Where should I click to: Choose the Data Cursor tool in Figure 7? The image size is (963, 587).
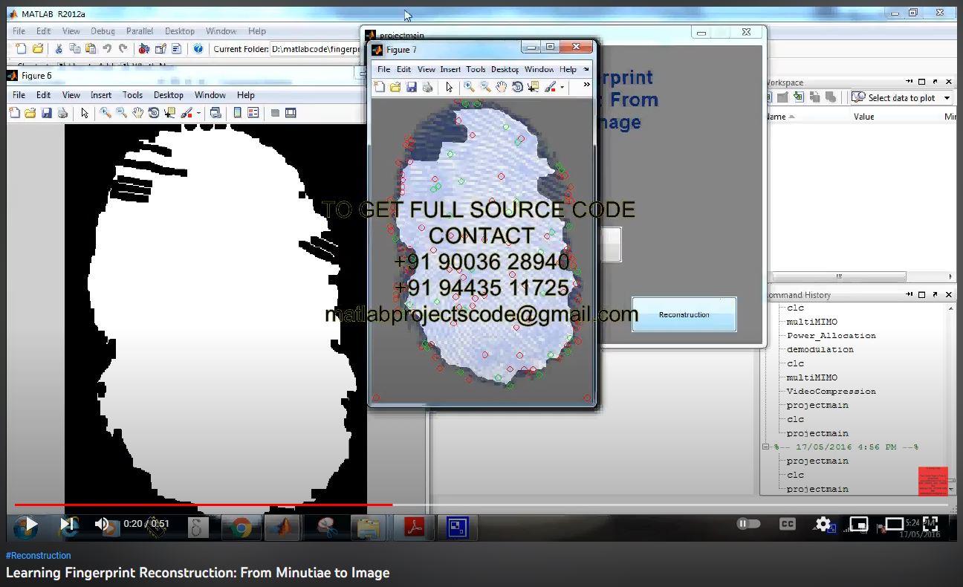(533, 87)
